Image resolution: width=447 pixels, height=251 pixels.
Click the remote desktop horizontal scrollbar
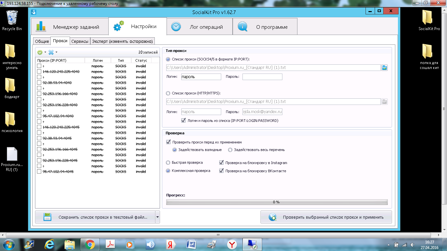click(218, 235)
